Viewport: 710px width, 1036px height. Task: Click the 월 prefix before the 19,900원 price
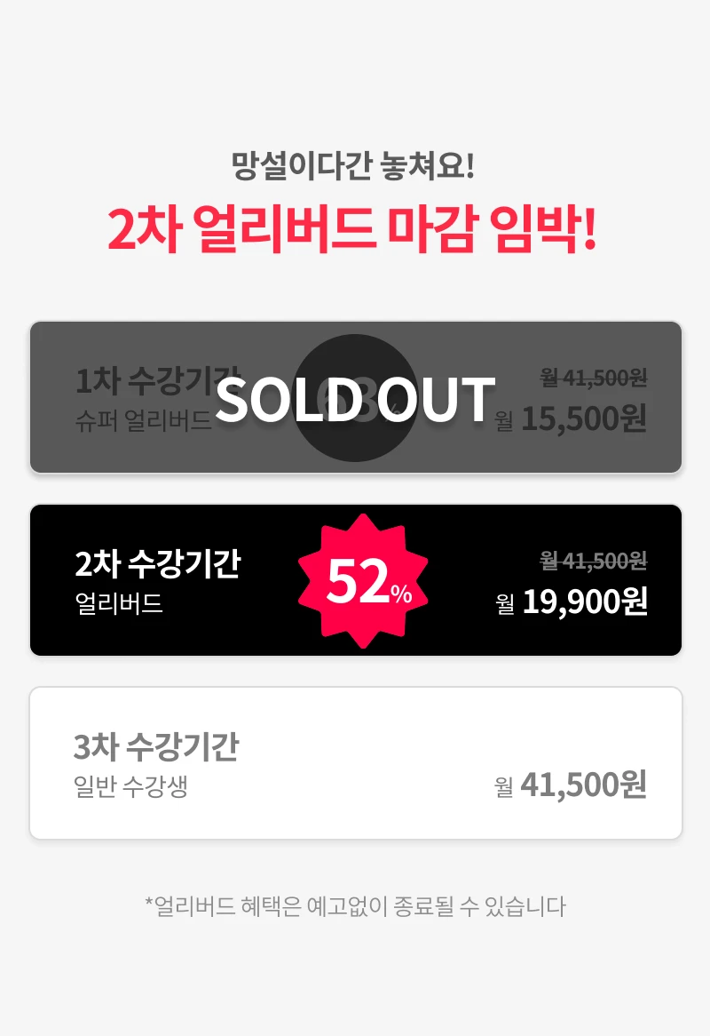coord(505,606)
